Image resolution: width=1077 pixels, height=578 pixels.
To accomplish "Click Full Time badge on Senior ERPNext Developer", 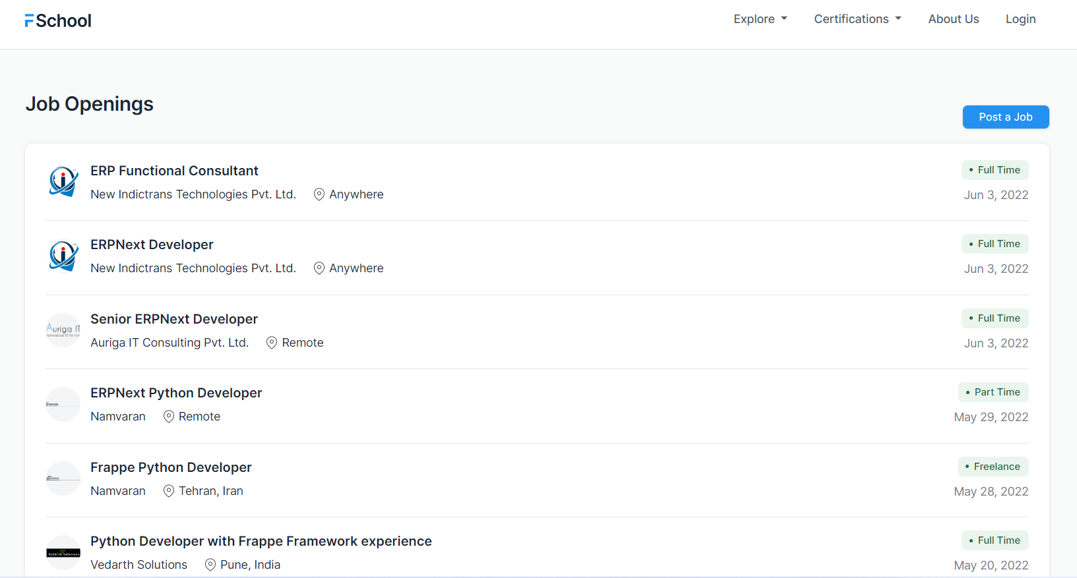I will (x=995, y=318).
